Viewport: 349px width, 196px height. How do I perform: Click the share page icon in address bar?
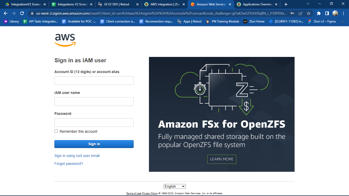(300, 13)
